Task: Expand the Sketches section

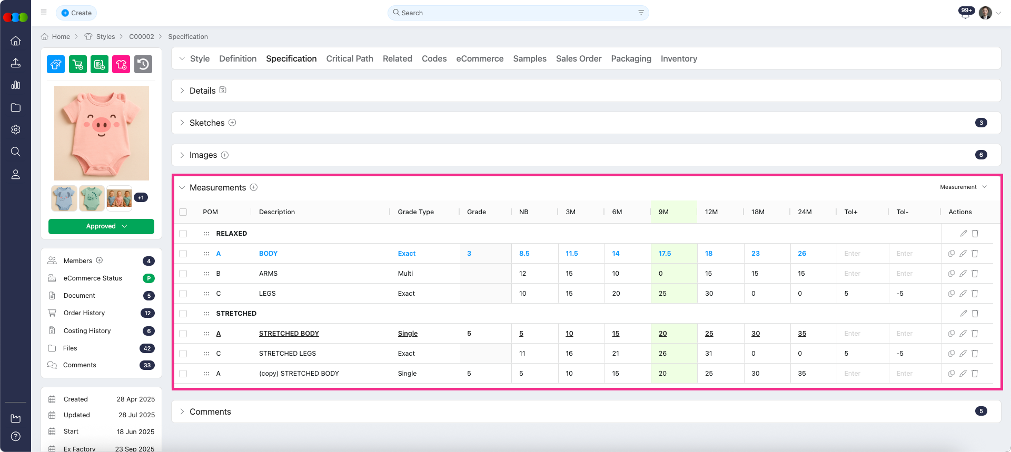Action: [x=182, y=123]
